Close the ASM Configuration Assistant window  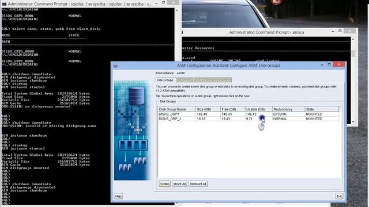339,64
